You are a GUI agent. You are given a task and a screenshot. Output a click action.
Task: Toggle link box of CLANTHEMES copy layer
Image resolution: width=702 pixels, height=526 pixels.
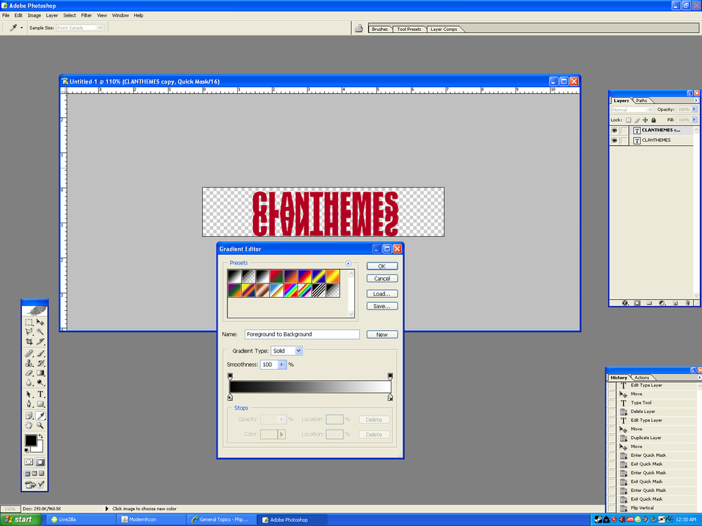624,130
